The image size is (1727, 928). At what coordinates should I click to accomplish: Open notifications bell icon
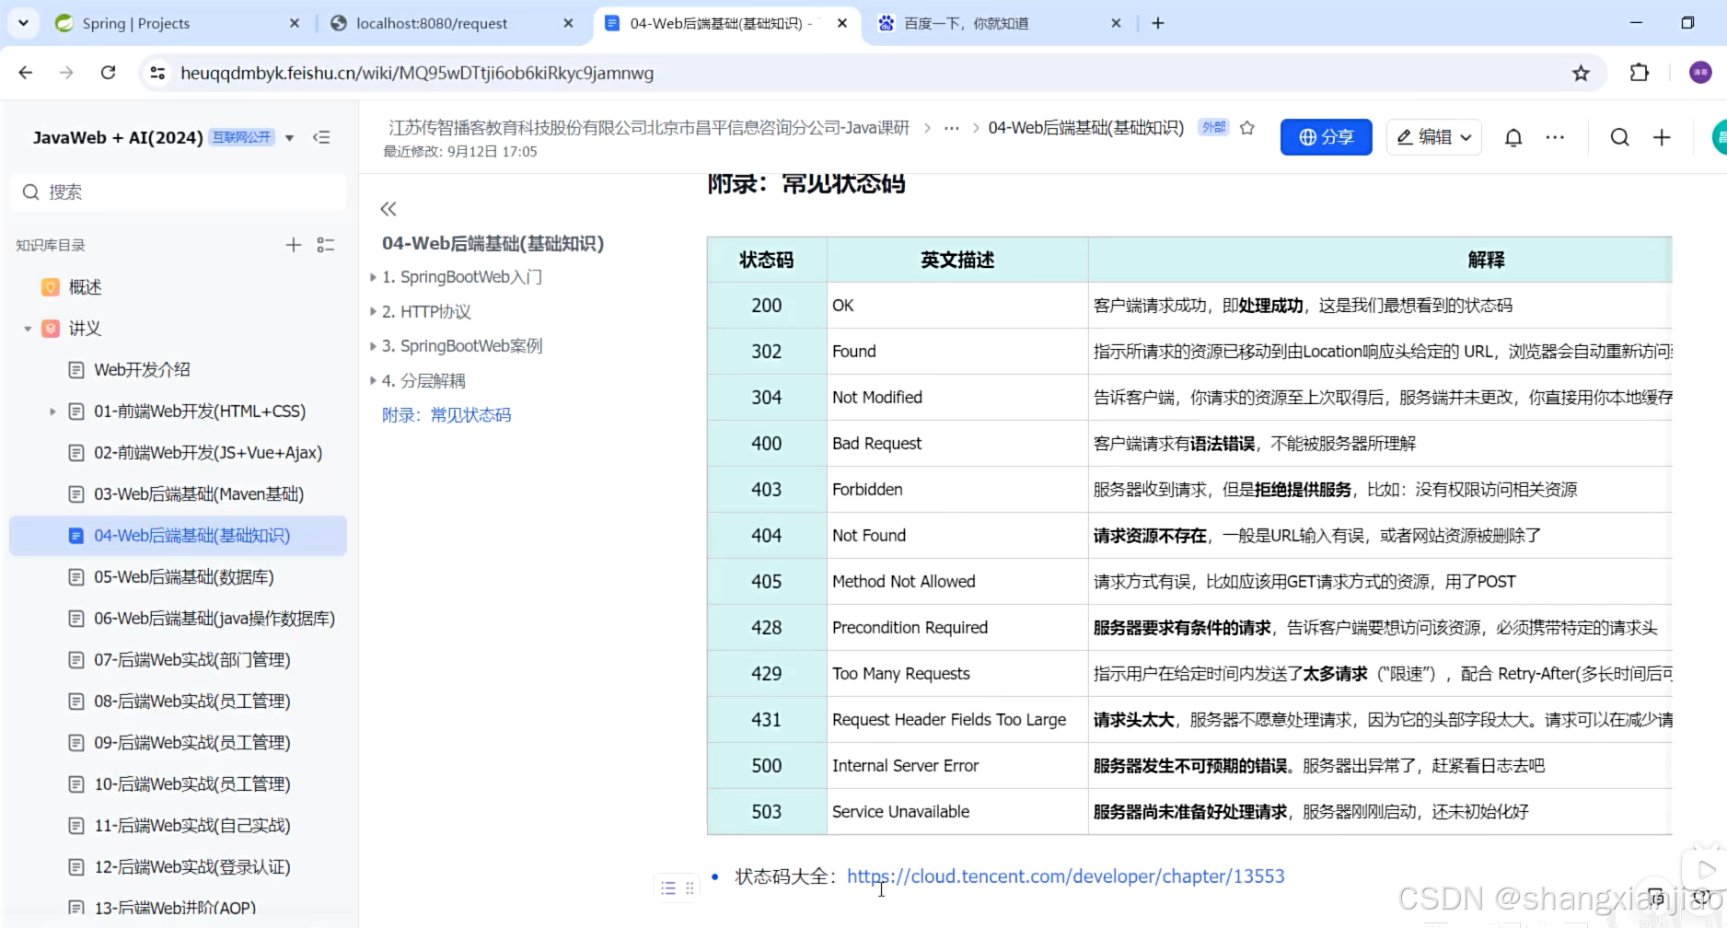click(1513, 137)
